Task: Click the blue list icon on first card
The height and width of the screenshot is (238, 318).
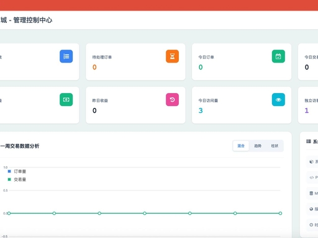Action: (x=66, y=56)
